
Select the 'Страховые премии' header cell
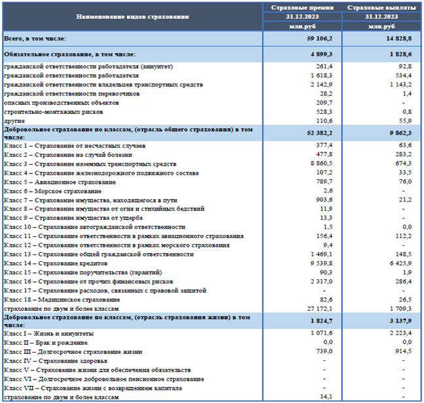click(x=303, y=7)
